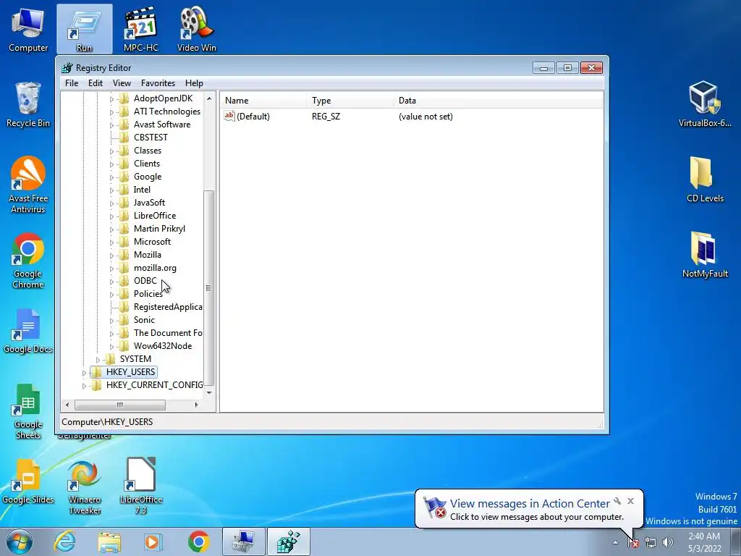The image size is (741, 556).
Task: Open the VirtualBox-6 installer icon
Action: pos(705,104)
